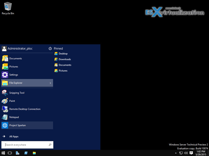Click the Search everywhere input box

click(x=27, y=145)
